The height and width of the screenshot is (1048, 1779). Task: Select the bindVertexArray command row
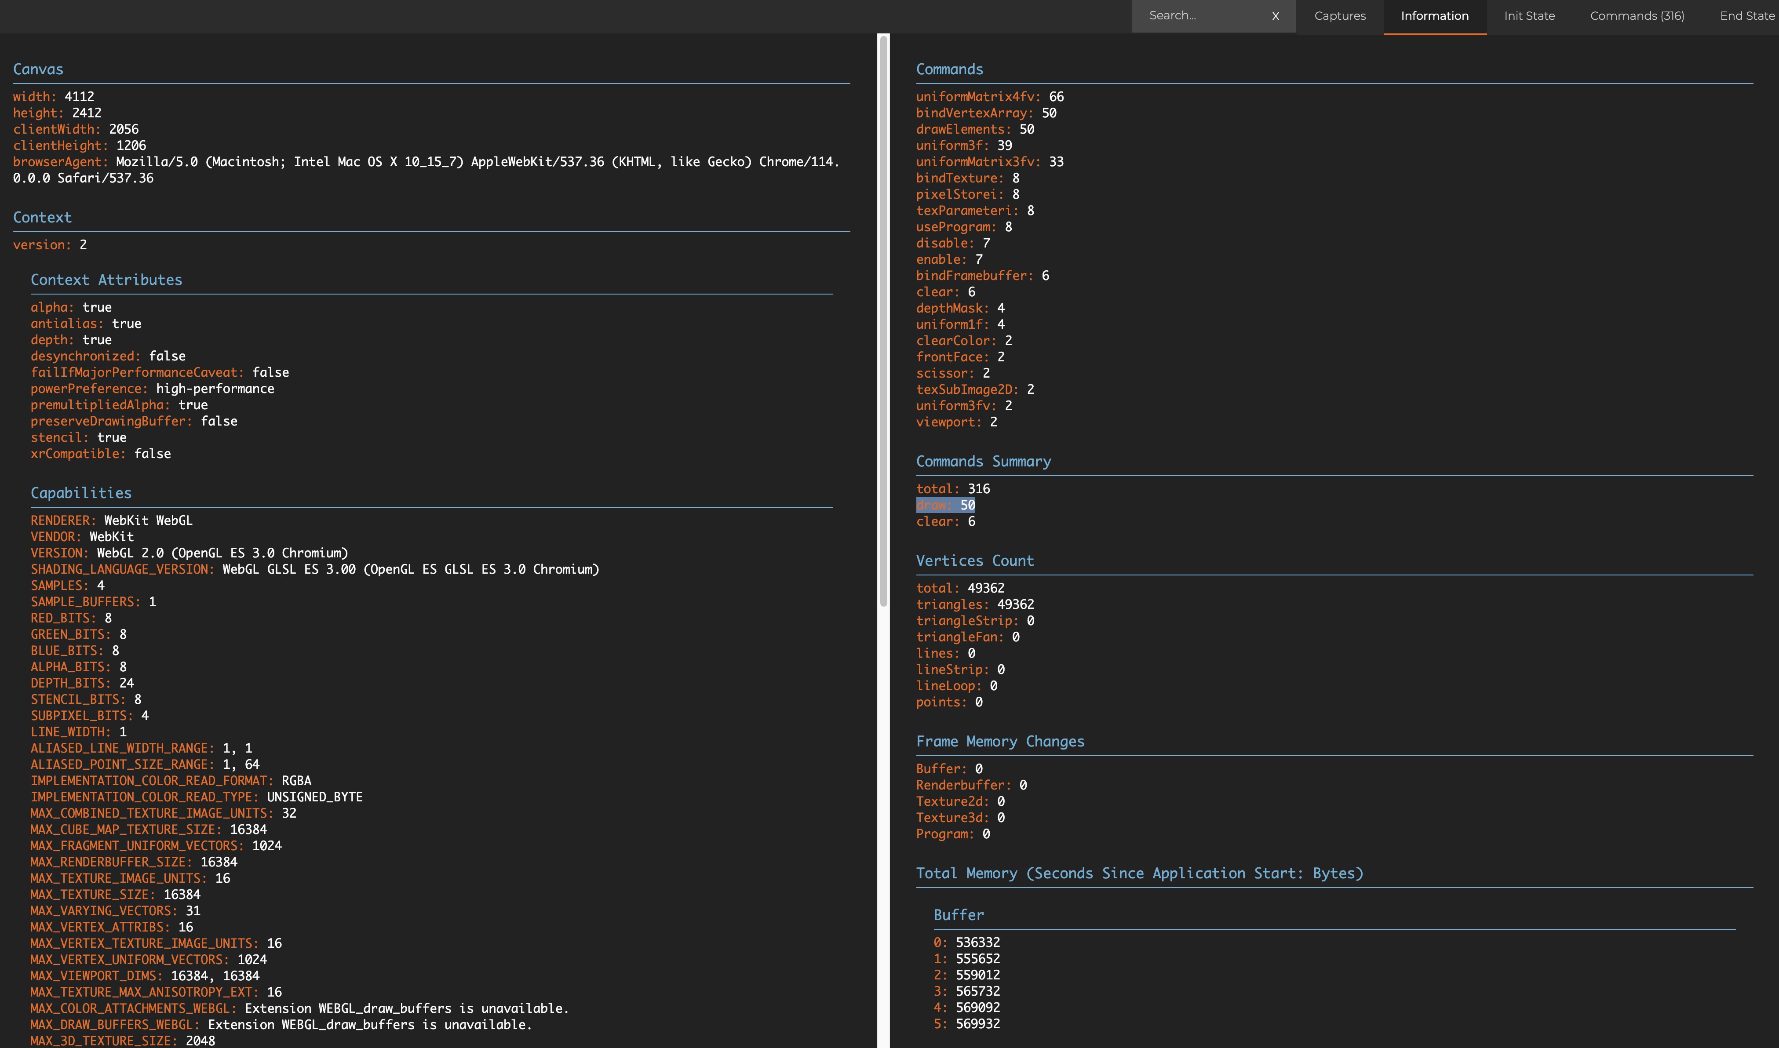click(x=985, y=112)
